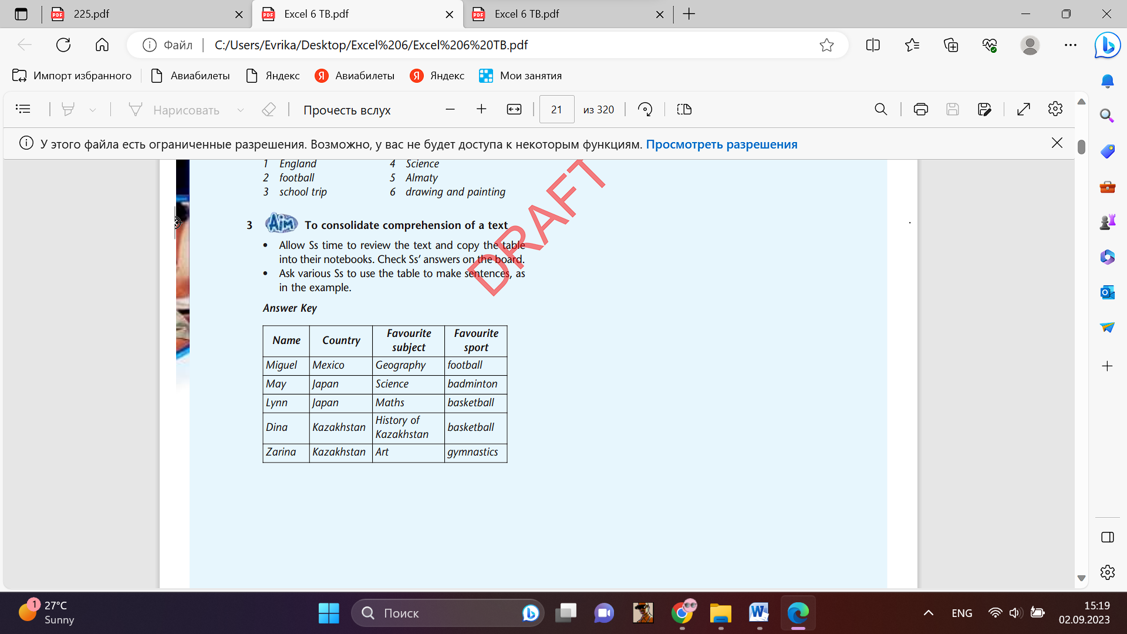Zoom out with the minus icon
Viewport: 1127px width, 634px height.
point(450,109)
